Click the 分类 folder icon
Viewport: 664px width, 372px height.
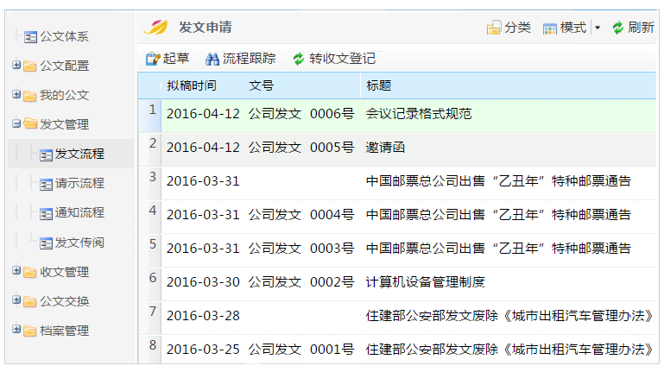click(494, 28)
